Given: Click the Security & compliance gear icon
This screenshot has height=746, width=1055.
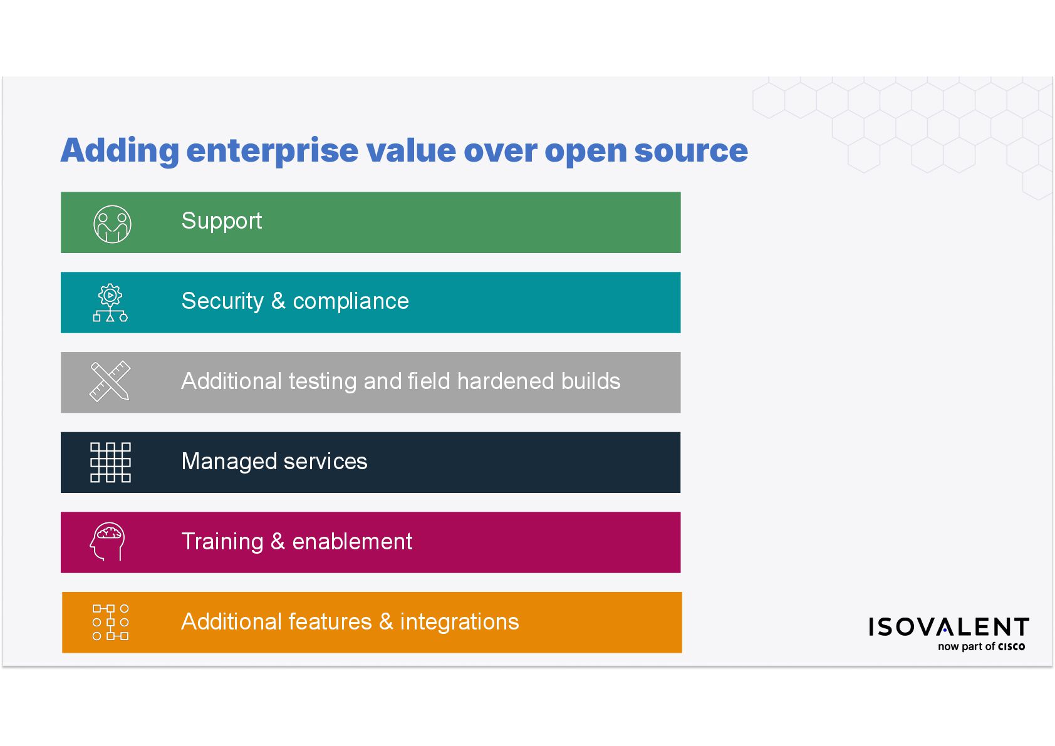Looking at the screenshot, I should tap(110, 303).
